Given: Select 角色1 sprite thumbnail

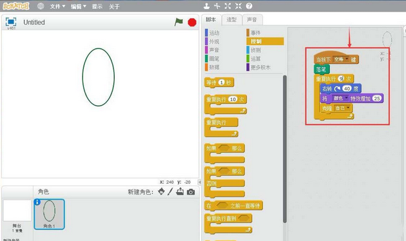Looking at the screenshot, I should pos(49,214).
